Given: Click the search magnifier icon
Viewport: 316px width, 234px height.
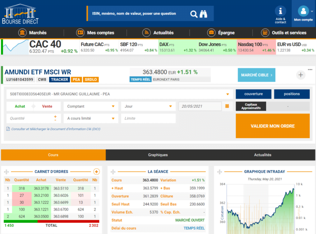Looking at the screenshot, I should coord(194,14).
